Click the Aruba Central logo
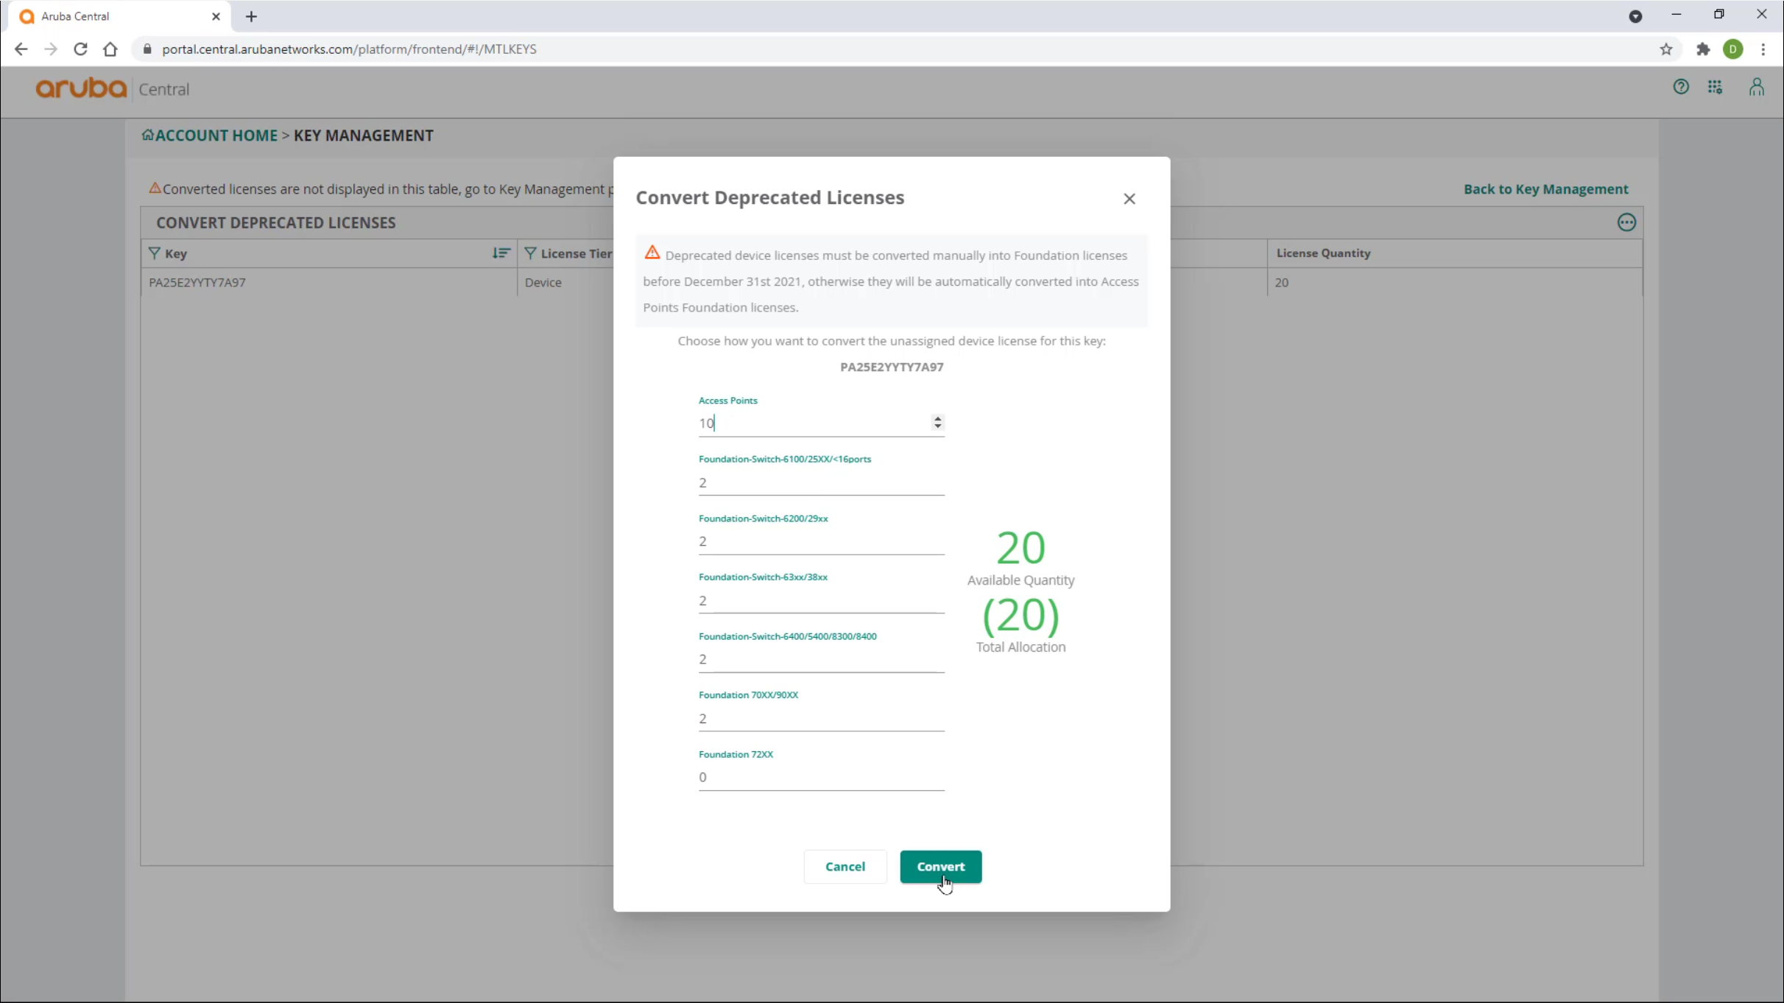The width and height of the screenshot is (1784, 1003). coord(81,88)
